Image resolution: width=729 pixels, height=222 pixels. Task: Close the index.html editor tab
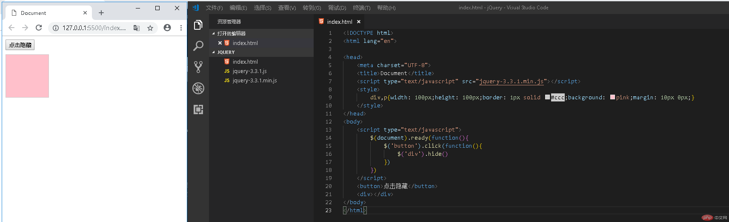[359, 22]
